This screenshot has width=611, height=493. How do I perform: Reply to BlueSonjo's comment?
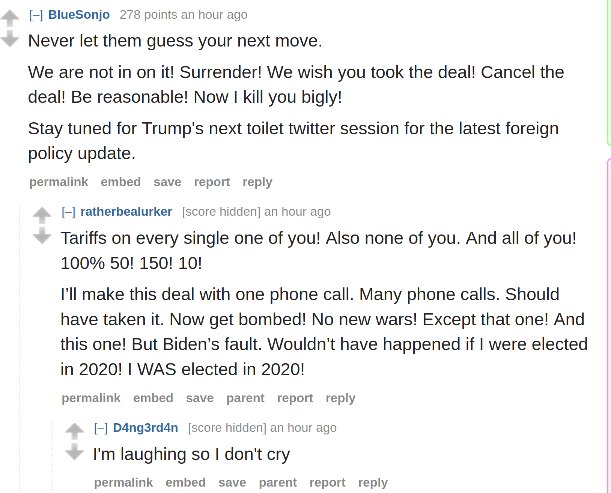(x=257, y=182)
